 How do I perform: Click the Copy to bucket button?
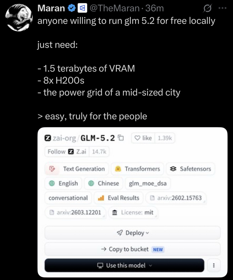click(x=133, y=249)
